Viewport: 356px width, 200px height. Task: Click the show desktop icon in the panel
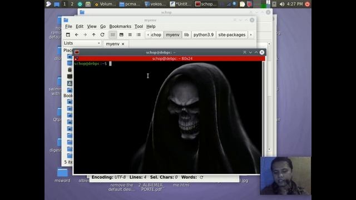click(57, 4)
